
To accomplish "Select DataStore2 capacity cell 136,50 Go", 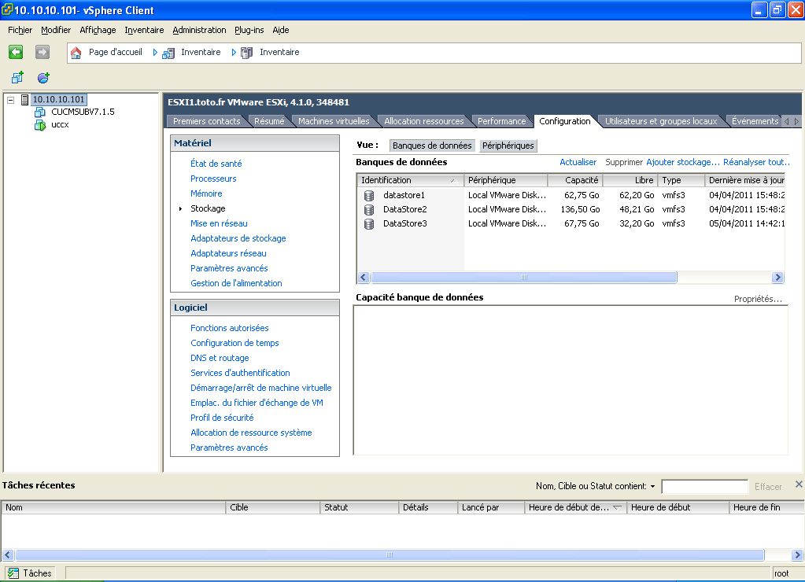I will (x=580, y=209).
